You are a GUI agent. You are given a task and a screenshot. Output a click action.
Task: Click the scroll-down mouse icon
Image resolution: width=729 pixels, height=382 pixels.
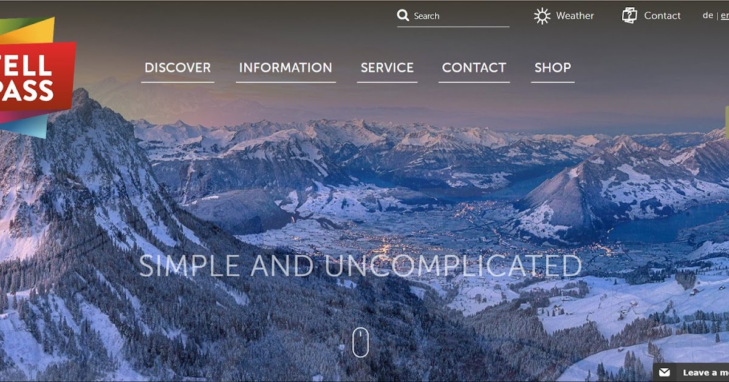(361, 342)
